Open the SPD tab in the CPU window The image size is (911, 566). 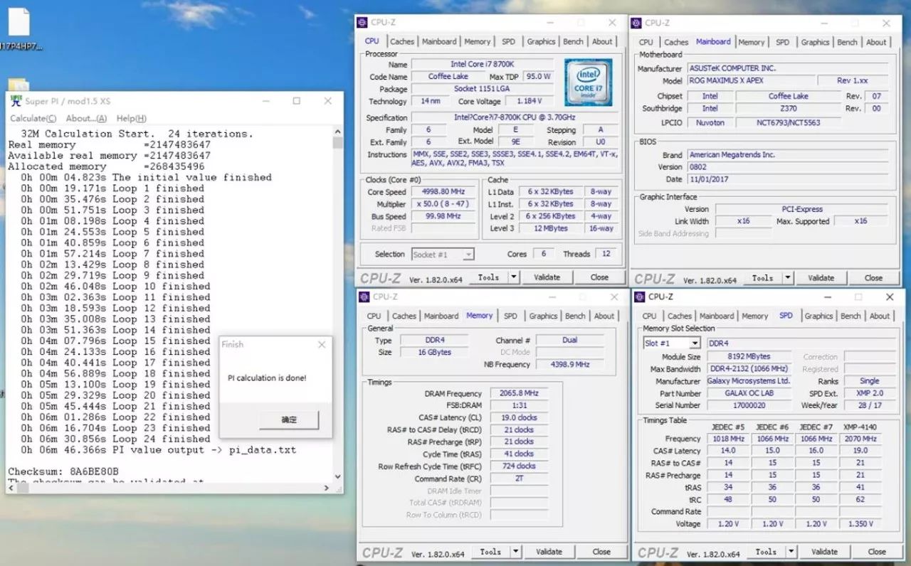[508, 41]
